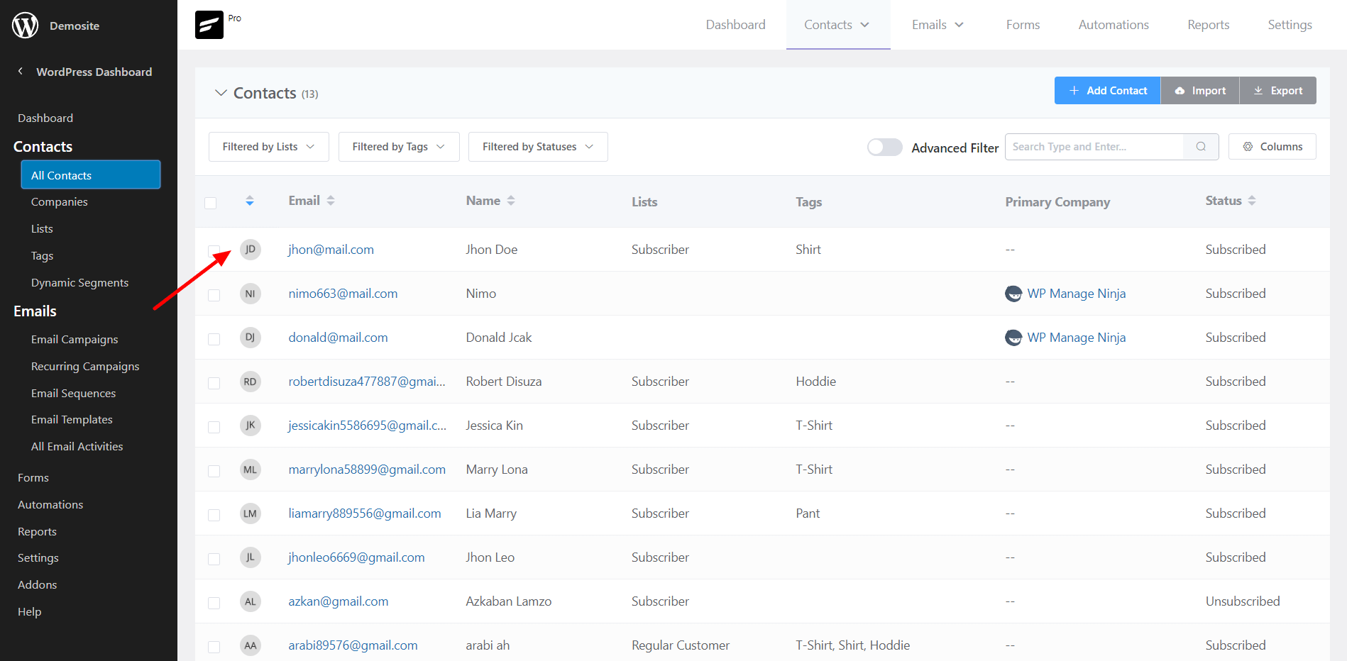This screenshot has width=1347, height=661.
Task: Click the WordPress logo icon
Action: pos(26,26)
